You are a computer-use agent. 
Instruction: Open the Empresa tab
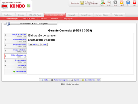21,15
